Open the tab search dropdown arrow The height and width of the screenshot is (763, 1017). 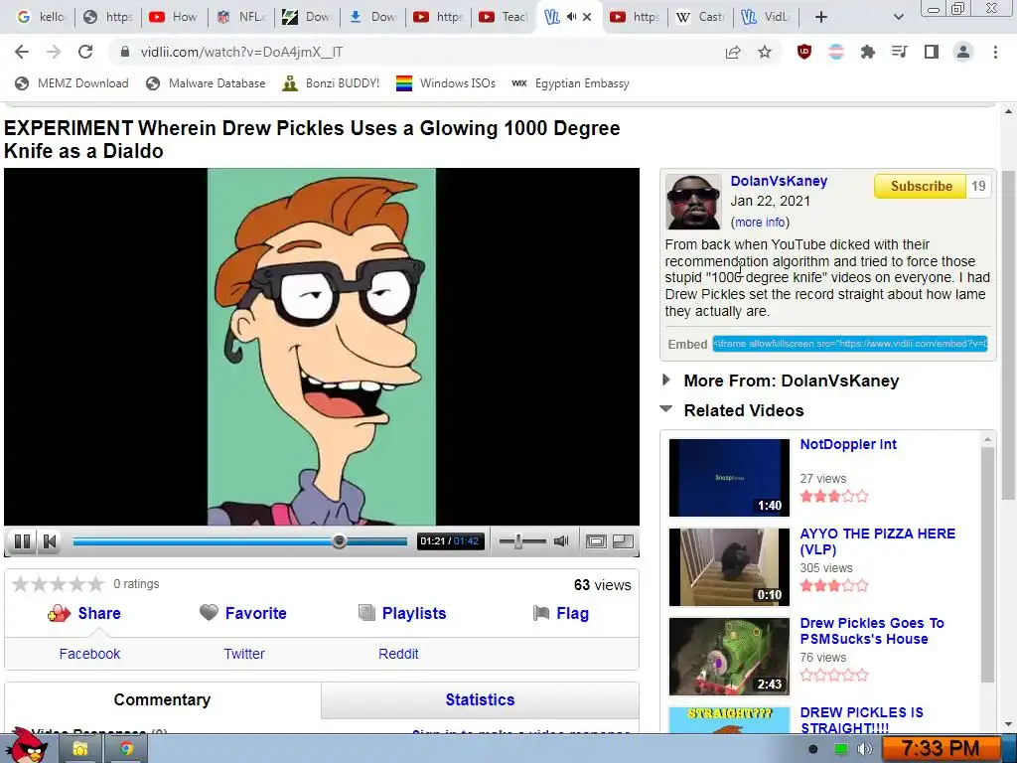tap(898, 17)
